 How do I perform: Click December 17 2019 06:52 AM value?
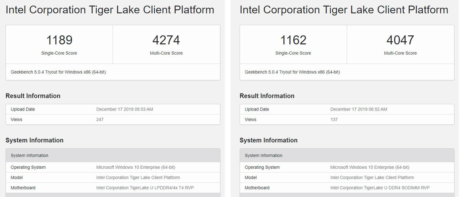coord(359,109)
